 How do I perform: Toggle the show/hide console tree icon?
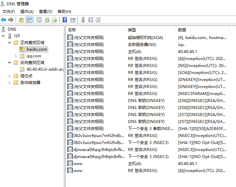tap(29, 20)
